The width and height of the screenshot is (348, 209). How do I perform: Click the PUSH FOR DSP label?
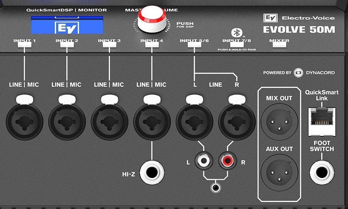point(185,25)
